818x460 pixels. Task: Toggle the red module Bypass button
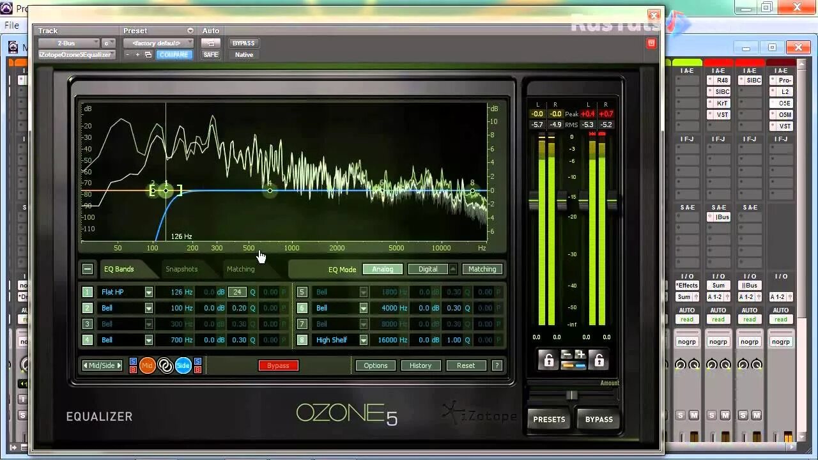pyautogui.click(x=278, y=365)
